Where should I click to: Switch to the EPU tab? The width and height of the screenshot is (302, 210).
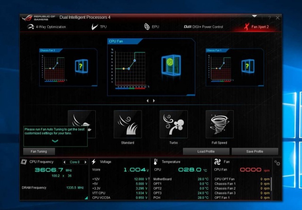pyautogui.click(x=152, y=27)
